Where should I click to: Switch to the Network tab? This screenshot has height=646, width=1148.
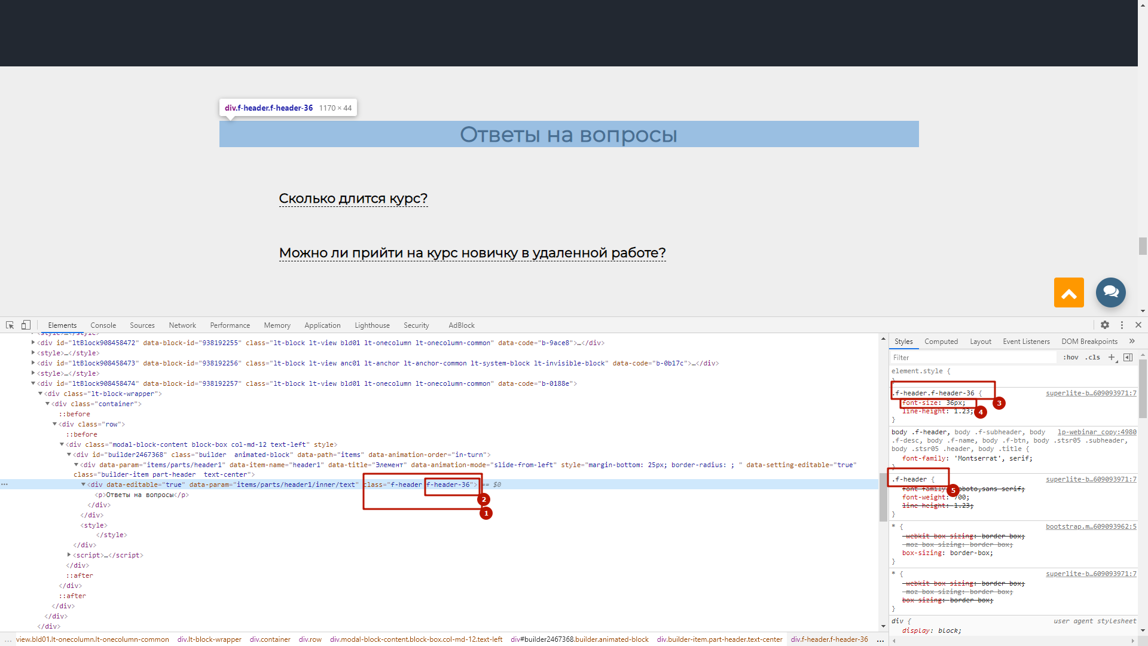[x=182, y=325]
